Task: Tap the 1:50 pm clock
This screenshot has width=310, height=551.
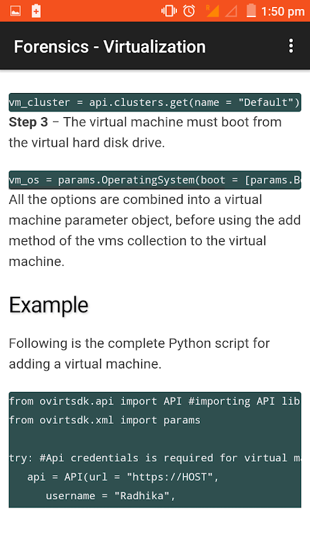Action: [283, 12]
